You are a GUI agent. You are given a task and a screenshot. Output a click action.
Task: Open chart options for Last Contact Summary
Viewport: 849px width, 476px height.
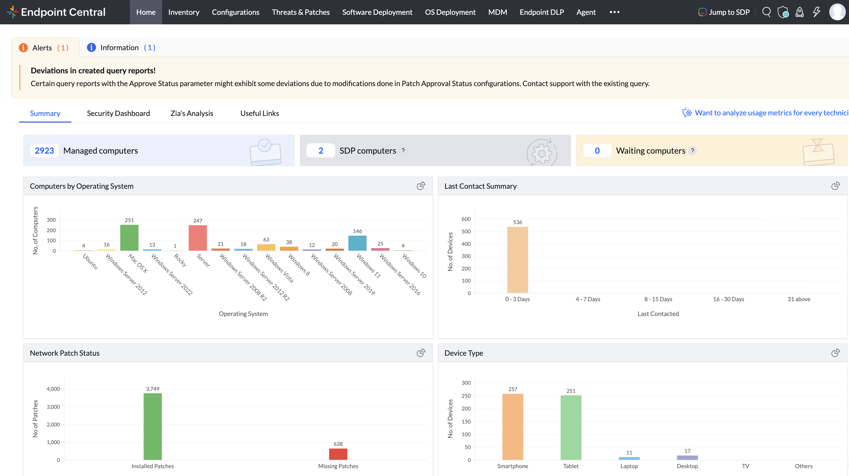coord(835,186)
